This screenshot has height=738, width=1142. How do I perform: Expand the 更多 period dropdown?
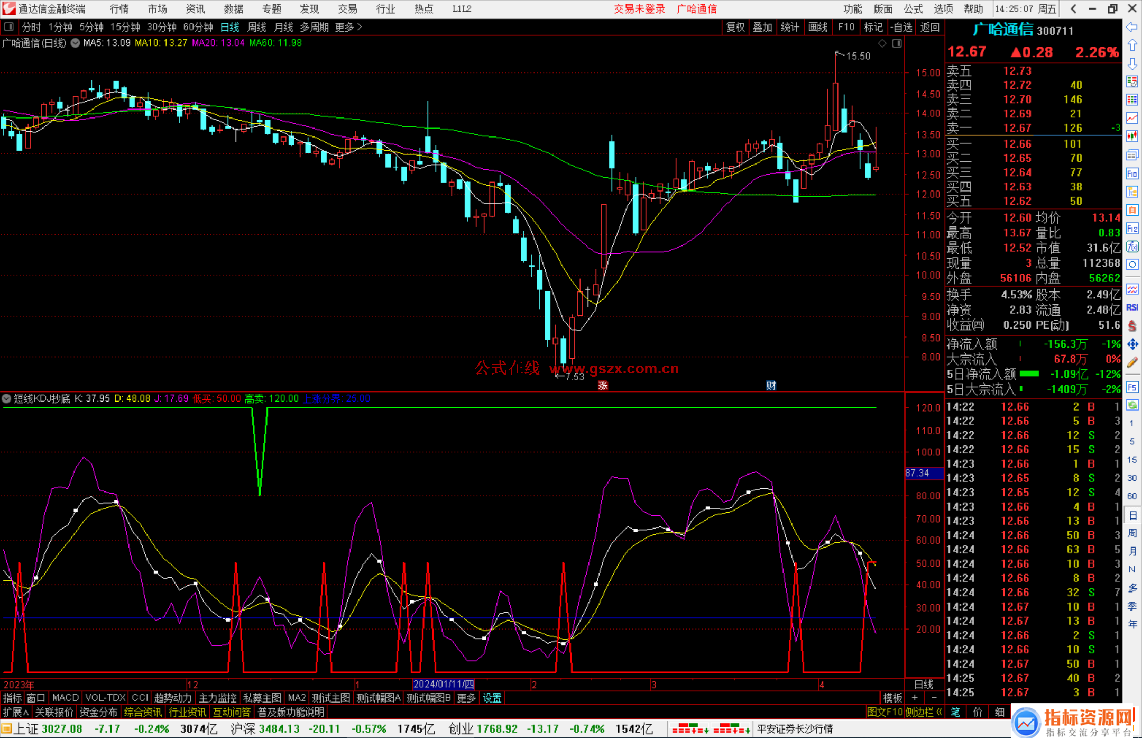click(x=348, y=27)
